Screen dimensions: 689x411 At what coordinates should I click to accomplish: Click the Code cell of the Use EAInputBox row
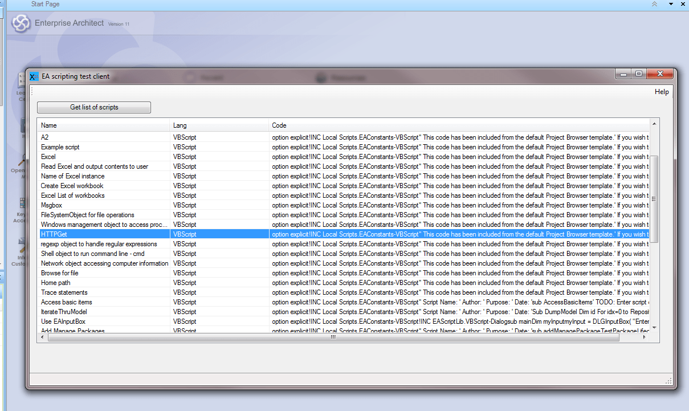(459, 322)
